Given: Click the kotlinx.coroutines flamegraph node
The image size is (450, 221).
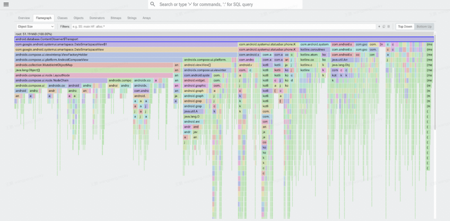Looking at the screenshot, I should point(315,50).
